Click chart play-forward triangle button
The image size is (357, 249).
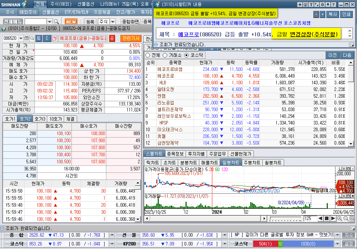[x=333, y=218]
